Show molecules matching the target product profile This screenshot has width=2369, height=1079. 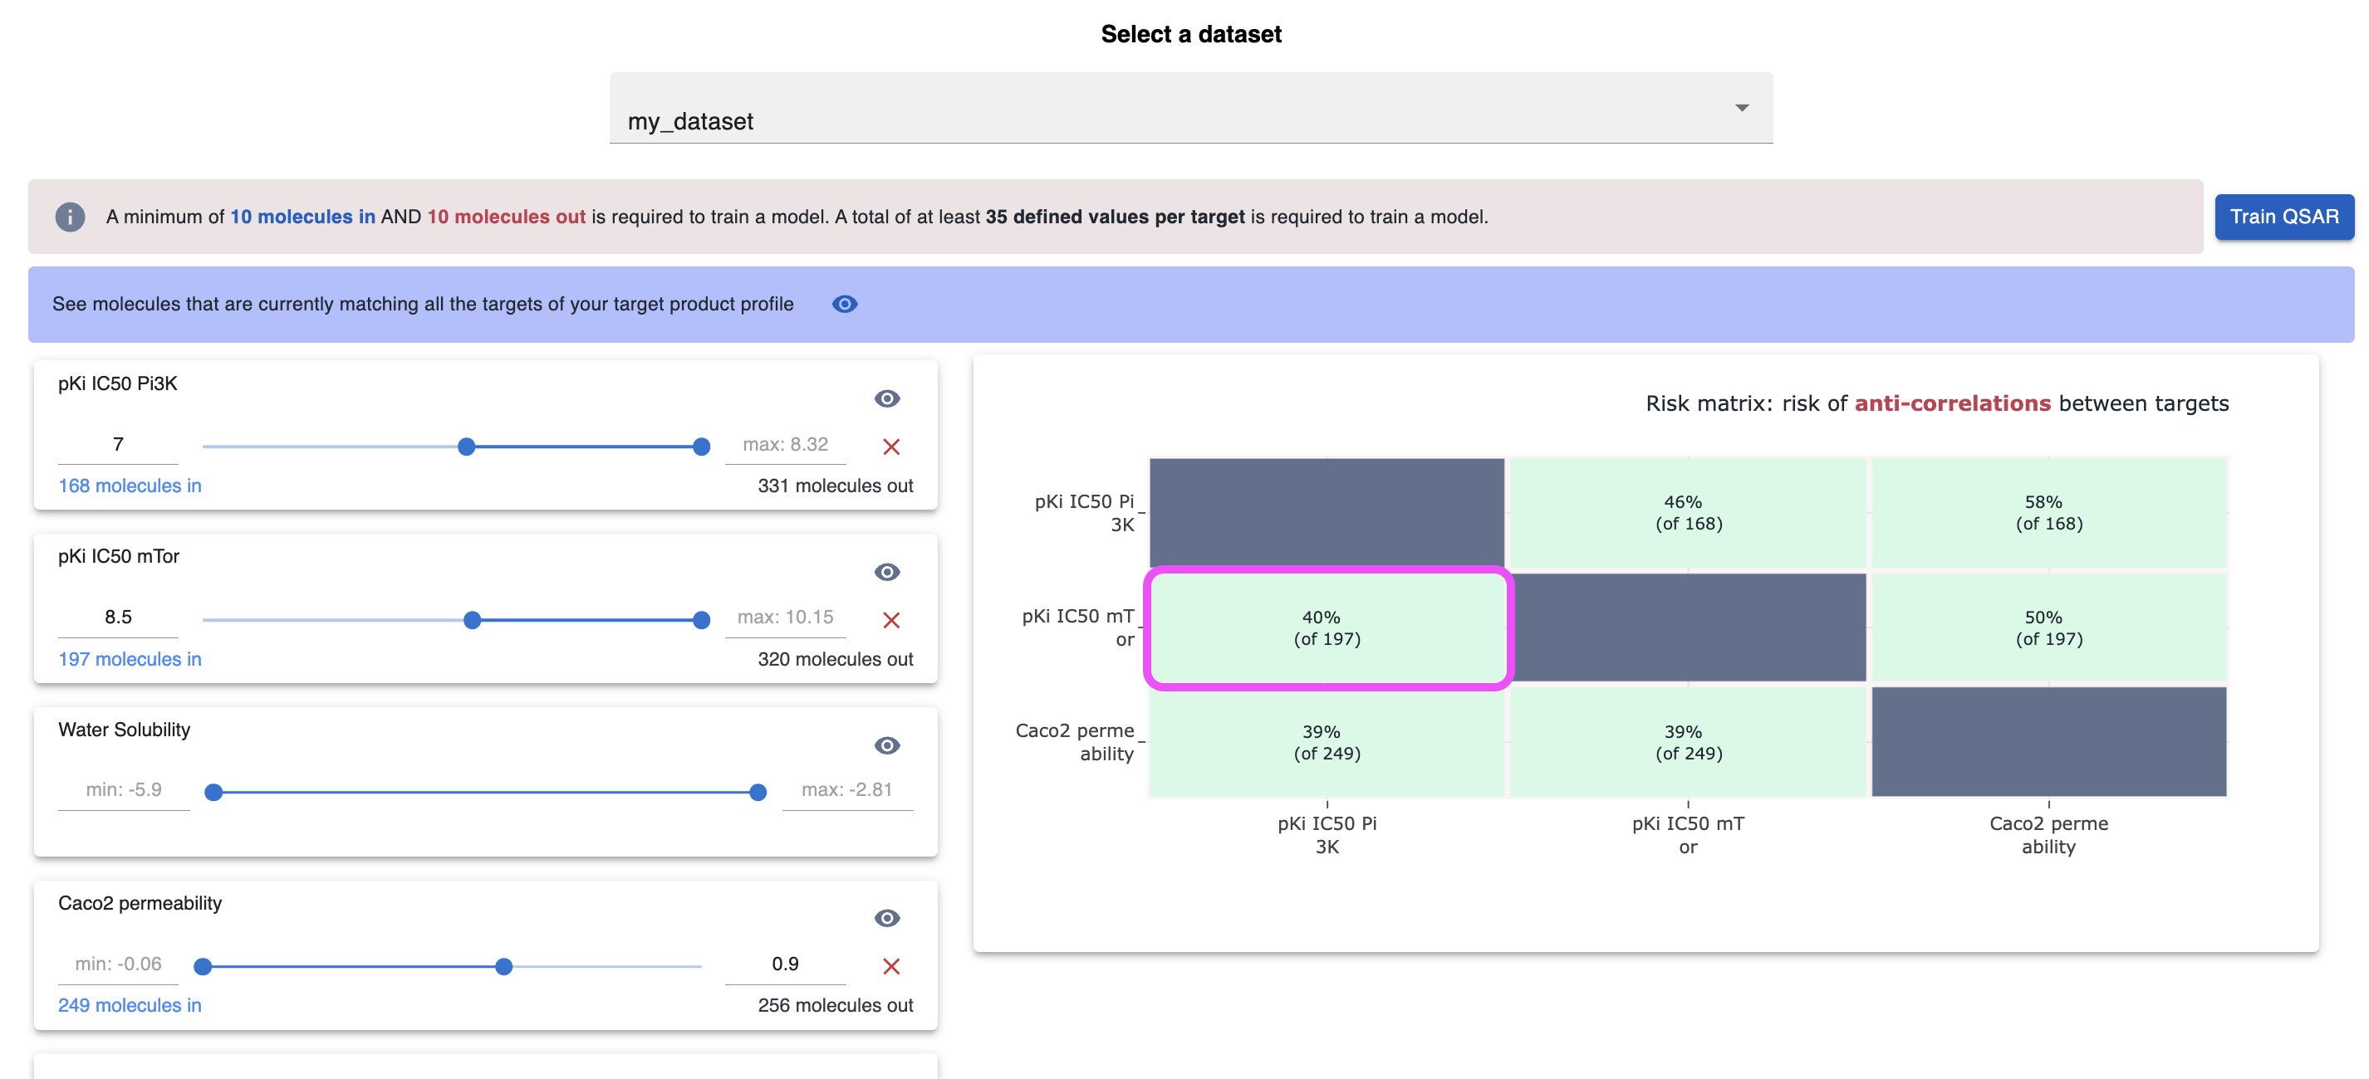coord(844,305)
